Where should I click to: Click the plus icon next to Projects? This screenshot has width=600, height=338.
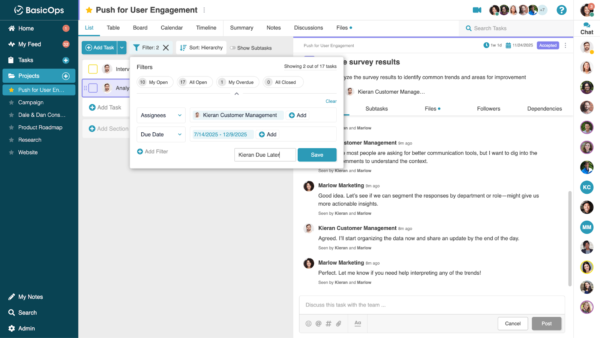[66, 76]
